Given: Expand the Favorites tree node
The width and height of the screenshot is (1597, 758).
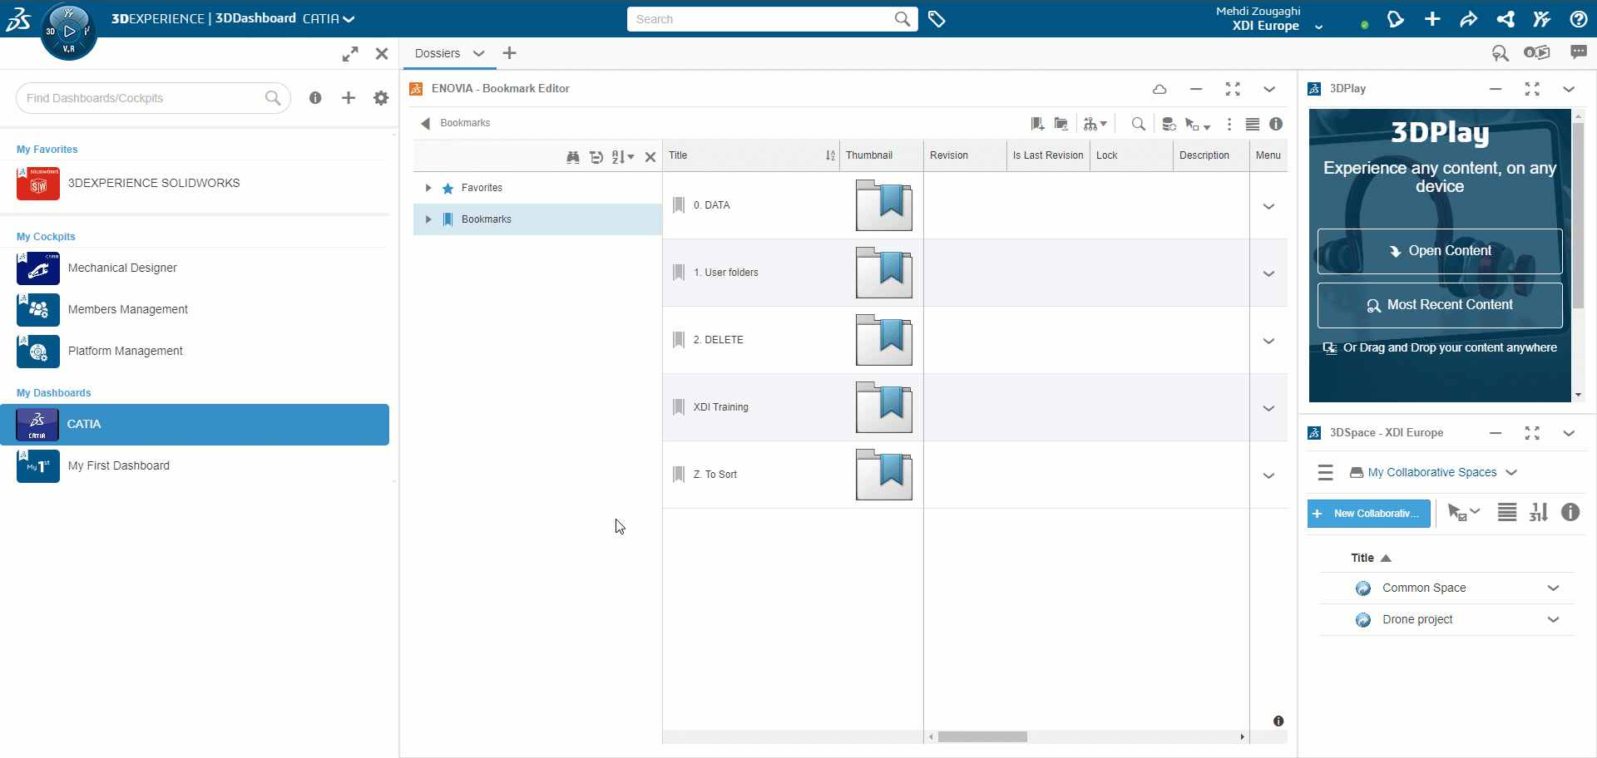Looking at the screenshot, I should pos(428,188).
